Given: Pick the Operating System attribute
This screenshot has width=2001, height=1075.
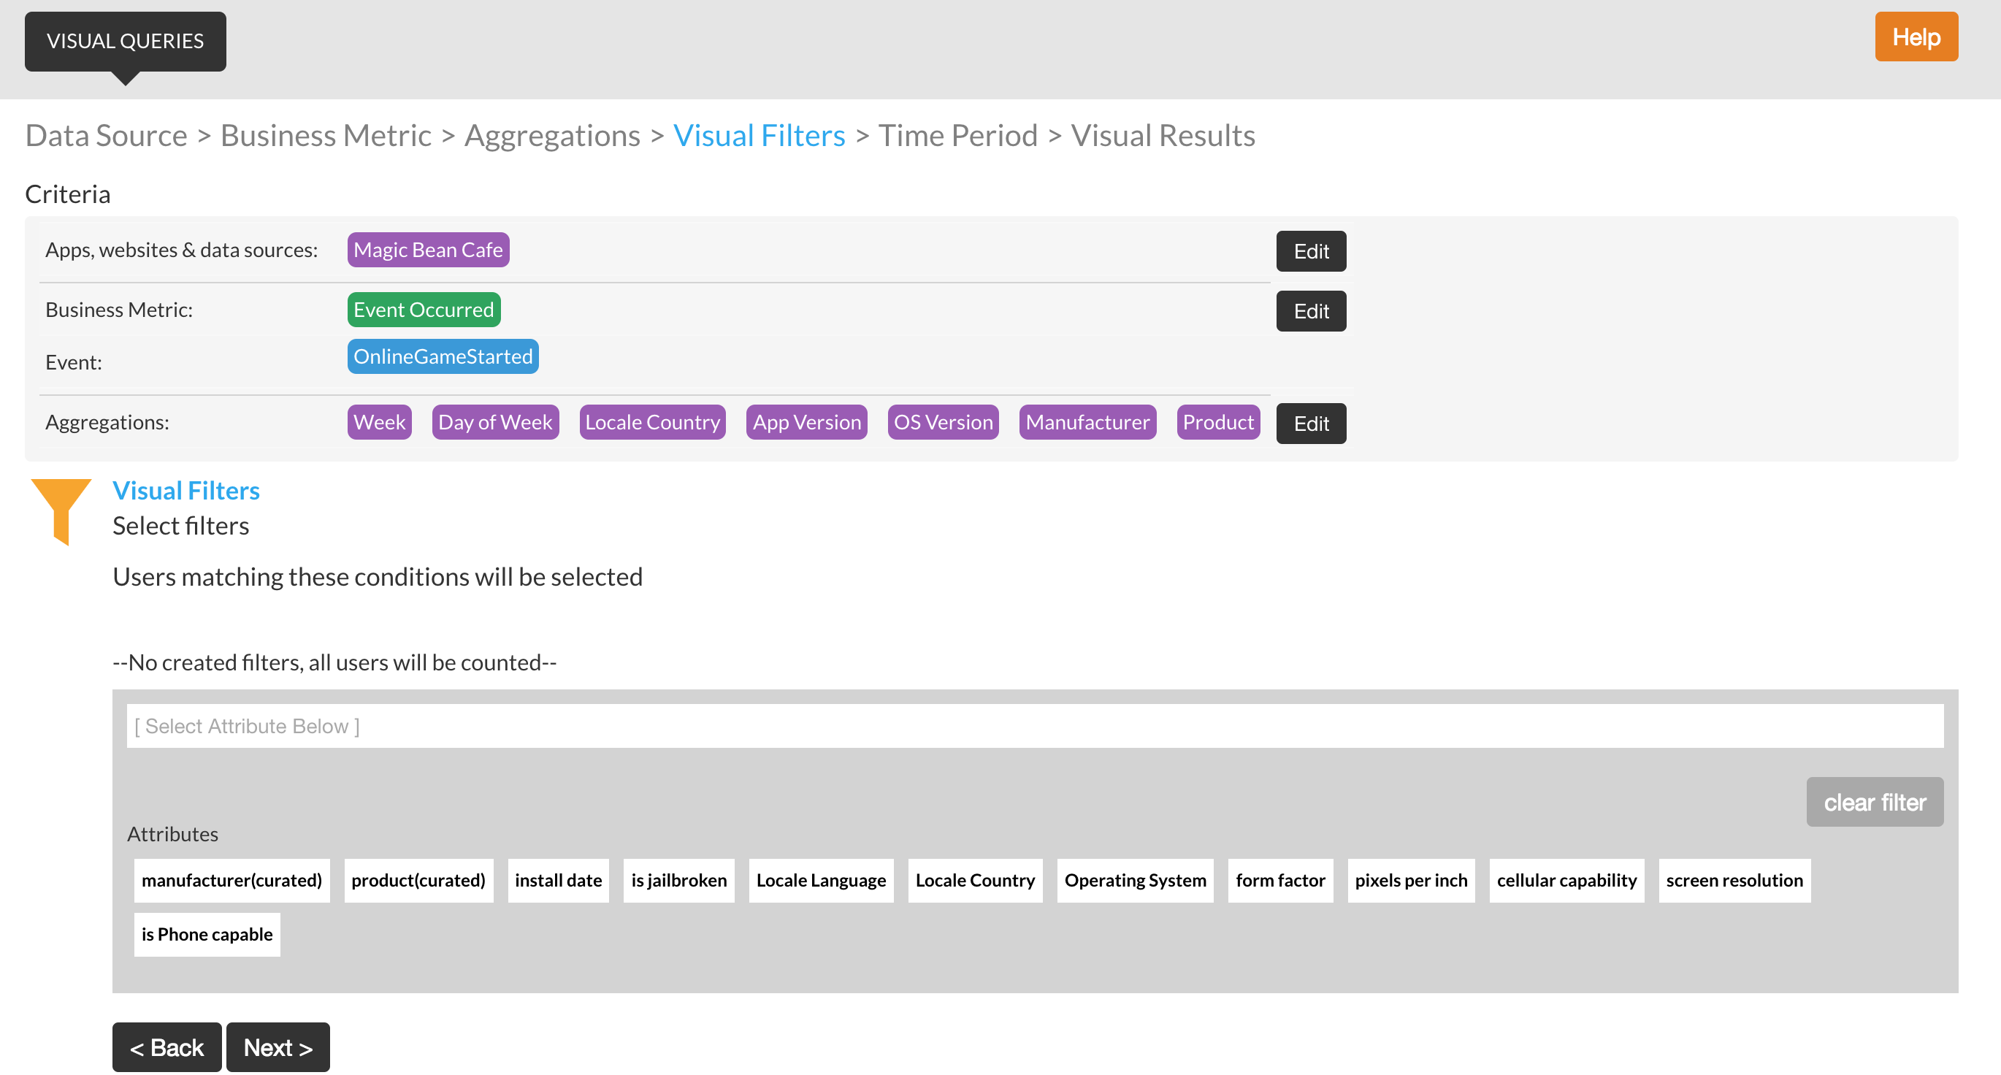Looking at the screenshot, I should click(1135, 880).
